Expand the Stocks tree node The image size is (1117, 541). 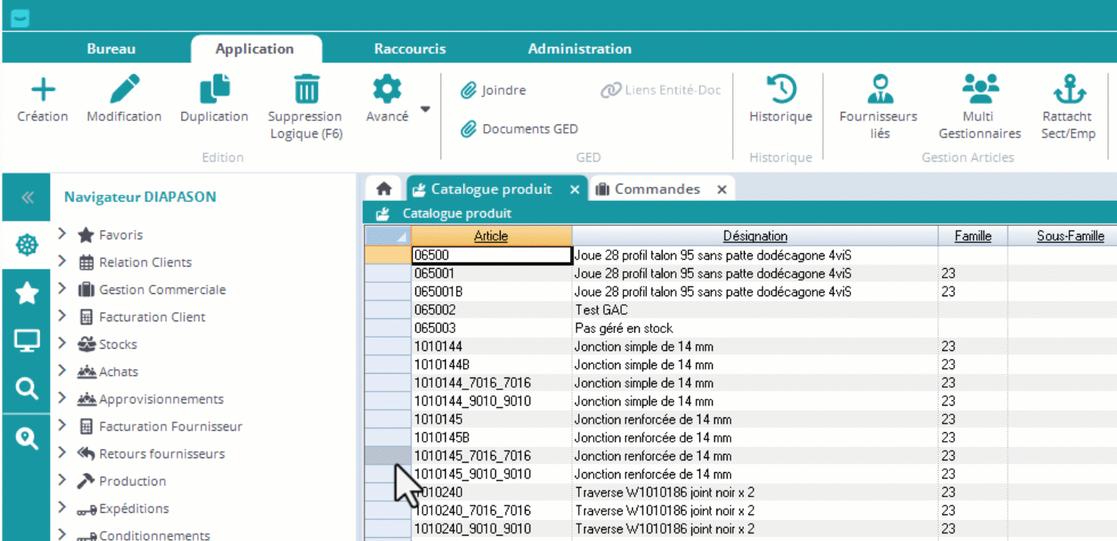pyautogui.click(x=63, y=344)
